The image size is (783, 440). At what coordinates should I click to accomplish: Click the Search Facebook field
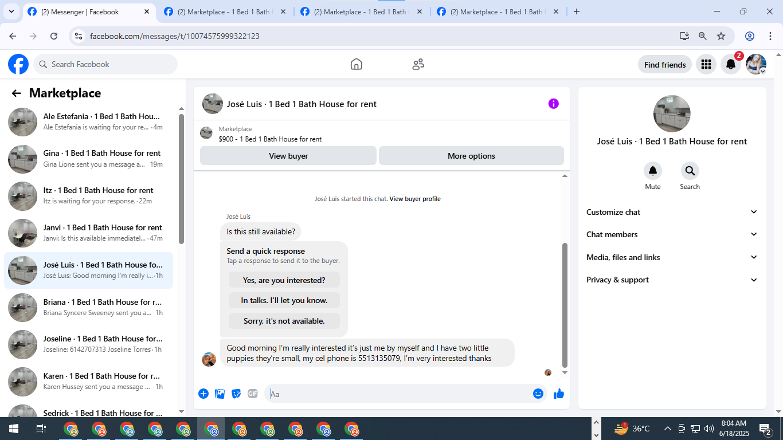pyautogui.click(x=105, y=64)
